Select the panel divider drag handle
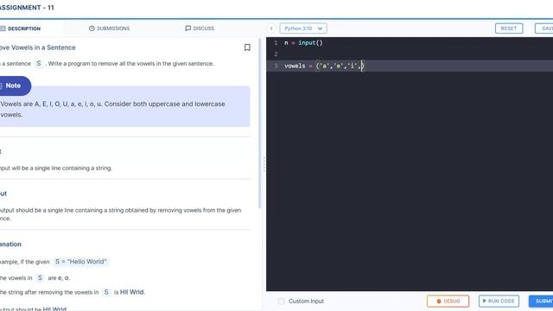Screen dimensions: 553x311 point(264,164)
